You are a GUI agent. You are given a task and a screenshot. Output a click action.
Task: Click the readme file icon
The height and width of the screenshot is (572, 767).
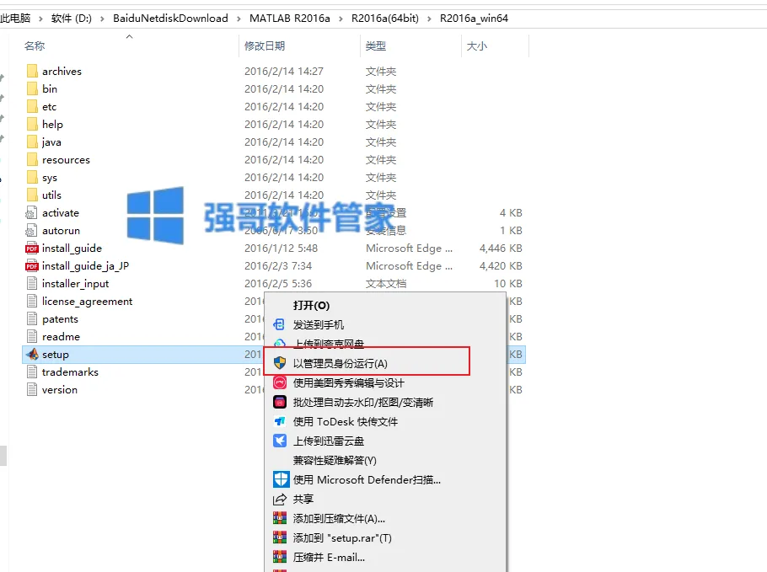(32, 336)
